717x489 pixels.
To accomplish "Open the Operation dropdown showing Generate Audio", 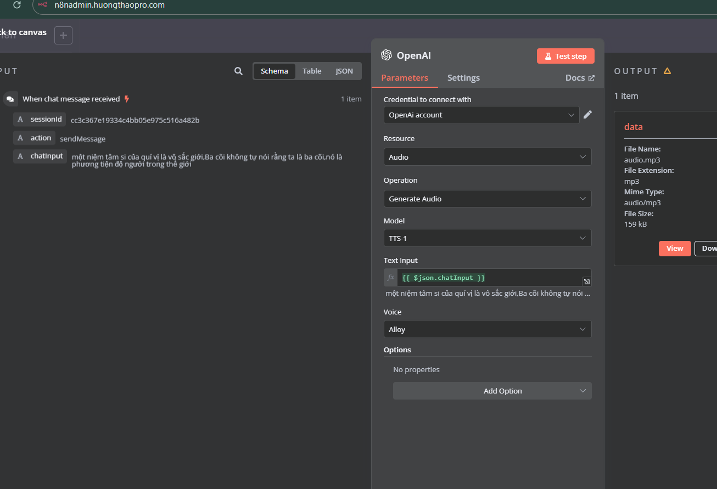I will click(488, 199).
